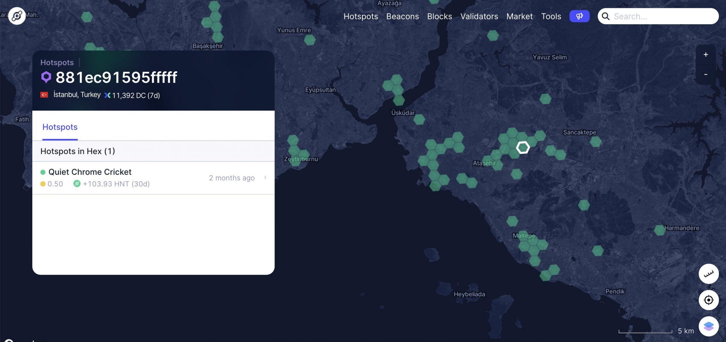Click the Market navigation link
Viewport: 726px width, 342px height.
coord(520,16)
